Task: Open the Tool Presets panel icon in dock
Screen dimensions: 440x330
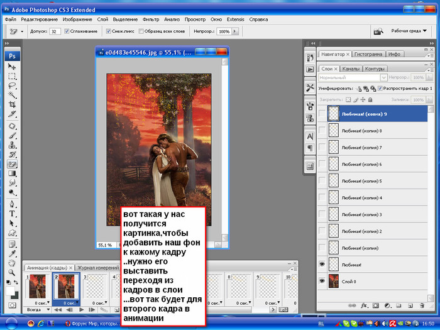Action: click(310, 88)
